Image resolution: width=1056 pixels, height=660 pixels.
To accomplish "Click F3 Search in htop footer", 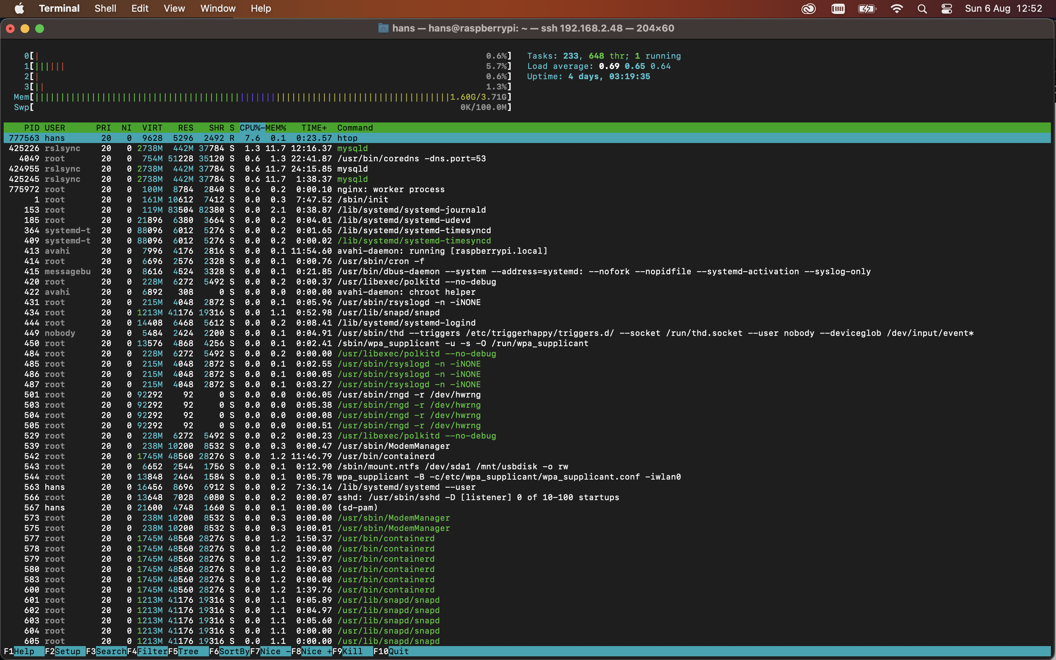I will tap(106, 651).
